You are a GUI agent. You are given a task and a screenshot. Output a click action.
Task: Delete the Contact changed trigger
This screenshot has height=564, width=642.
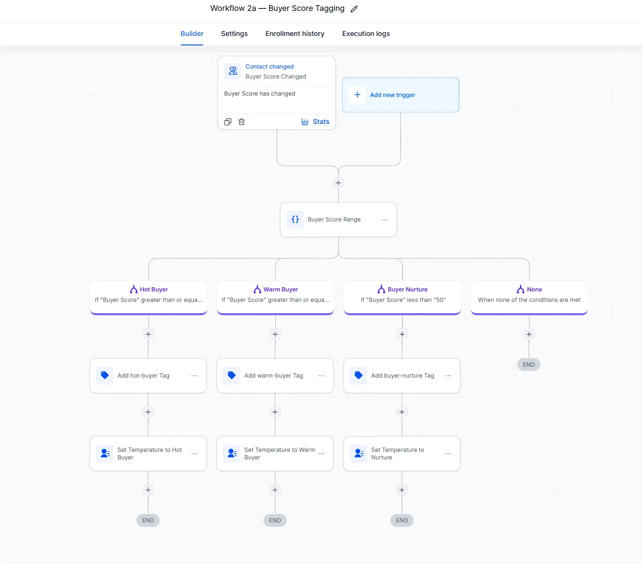point(242,122)
